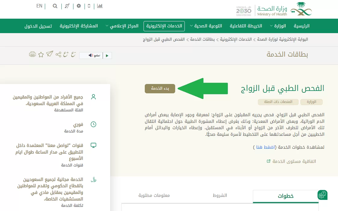
Task: Click the clock icon beside فوري
Action: [93, 124]
